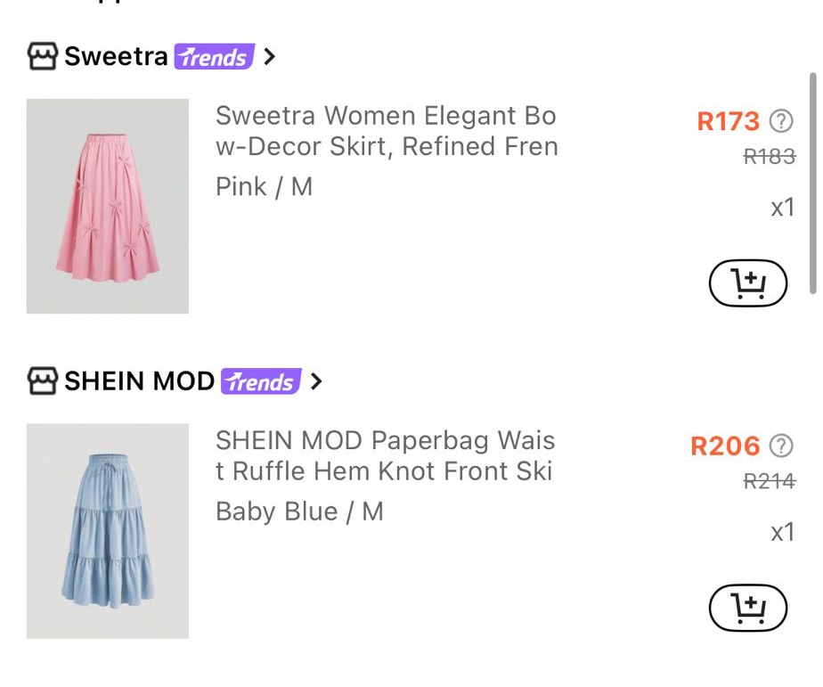Tap Trends badge beside SHEIN MOD

pos(261,381)
